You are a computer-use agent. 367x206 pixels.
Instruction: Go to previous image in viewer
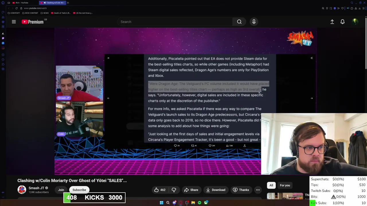point(108,98)
